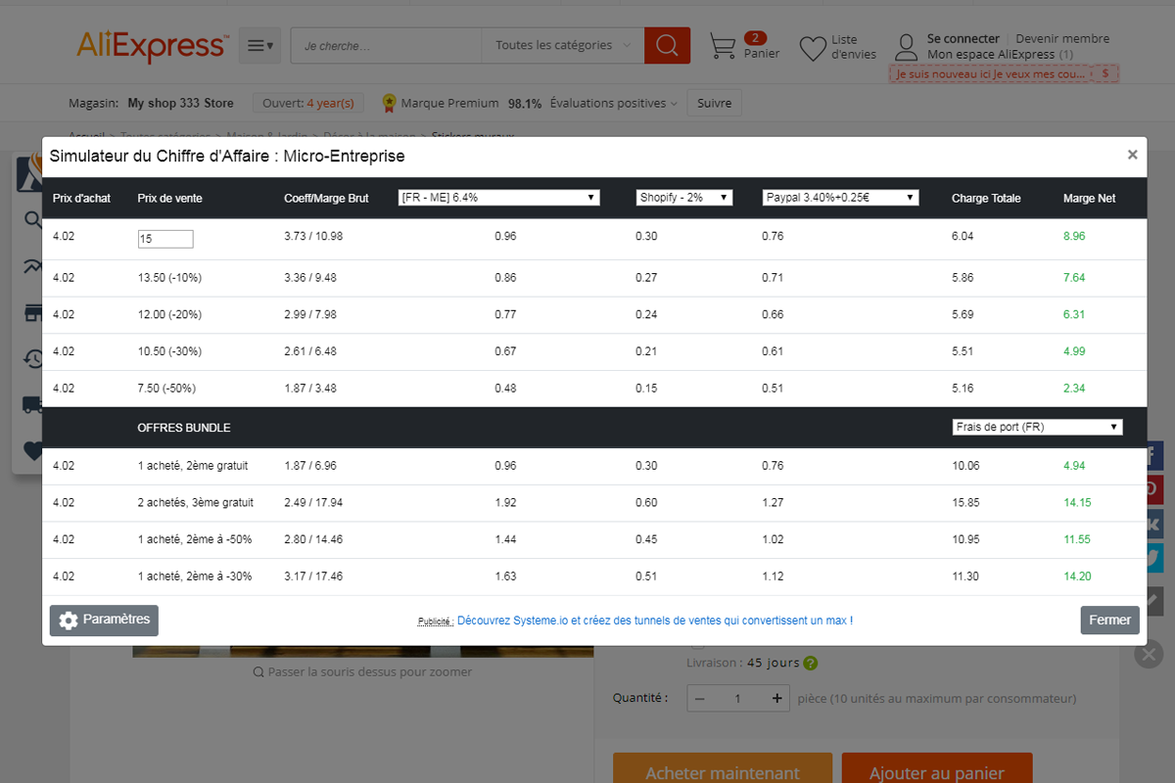
Task: Open the [FR - ME] 6.4% tax dropdown
Action: tap(498, 198)
